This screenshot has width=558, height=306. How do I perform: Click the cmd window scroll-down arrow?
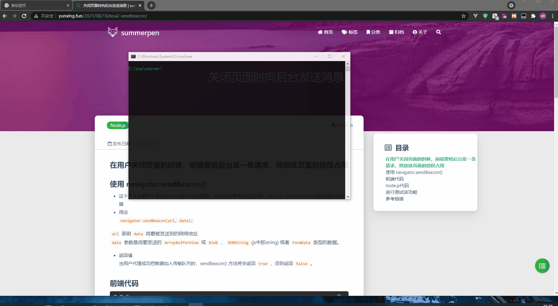coord(348,196)
